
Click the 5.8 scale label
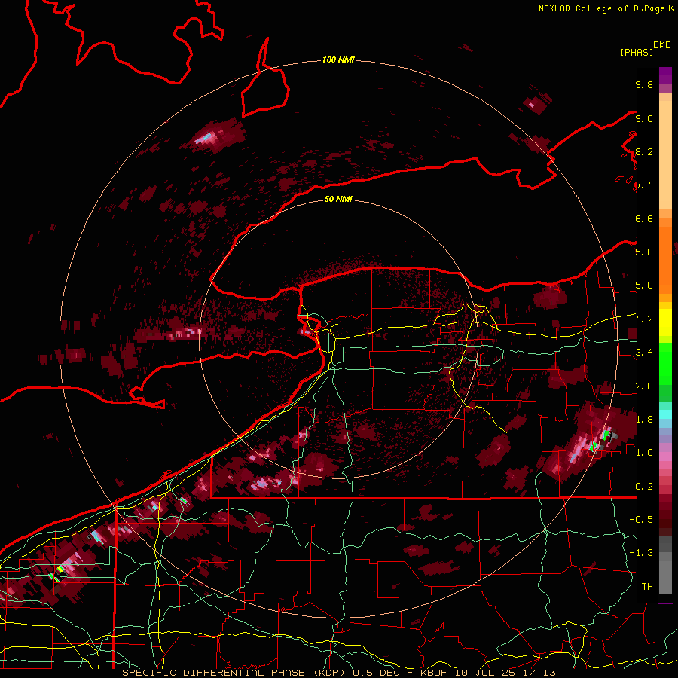(644, 252)
